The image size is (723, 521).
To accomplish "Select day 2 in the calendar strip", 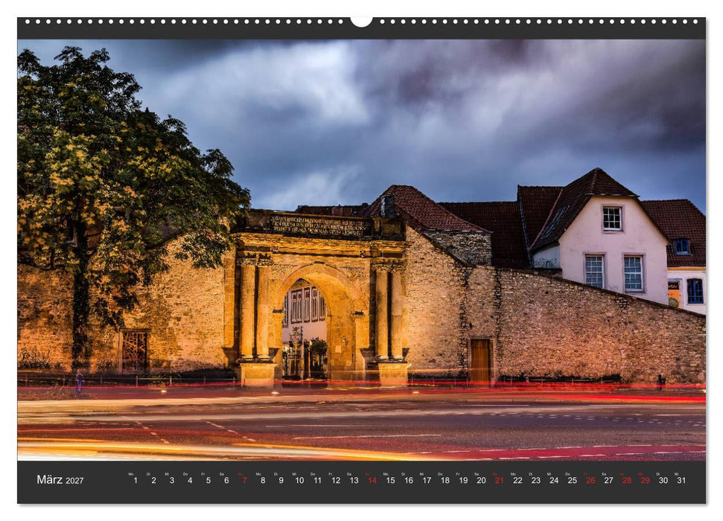I will (x=153, y=480).
